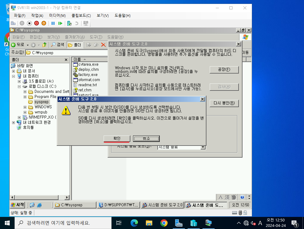304x229 pixels.
Task: Click the guest 시작 Start button
Action: click(18, 205)
